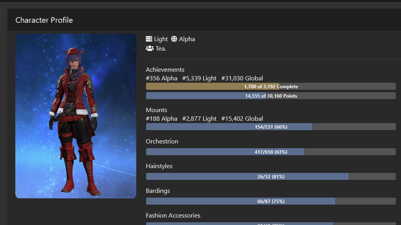Open the Alpha world link
This screenshot has width=401, height=225.
[187, 39]
